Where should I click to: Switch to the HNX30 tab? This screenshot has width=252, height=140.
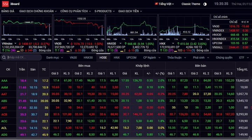[x=88, y=57]
